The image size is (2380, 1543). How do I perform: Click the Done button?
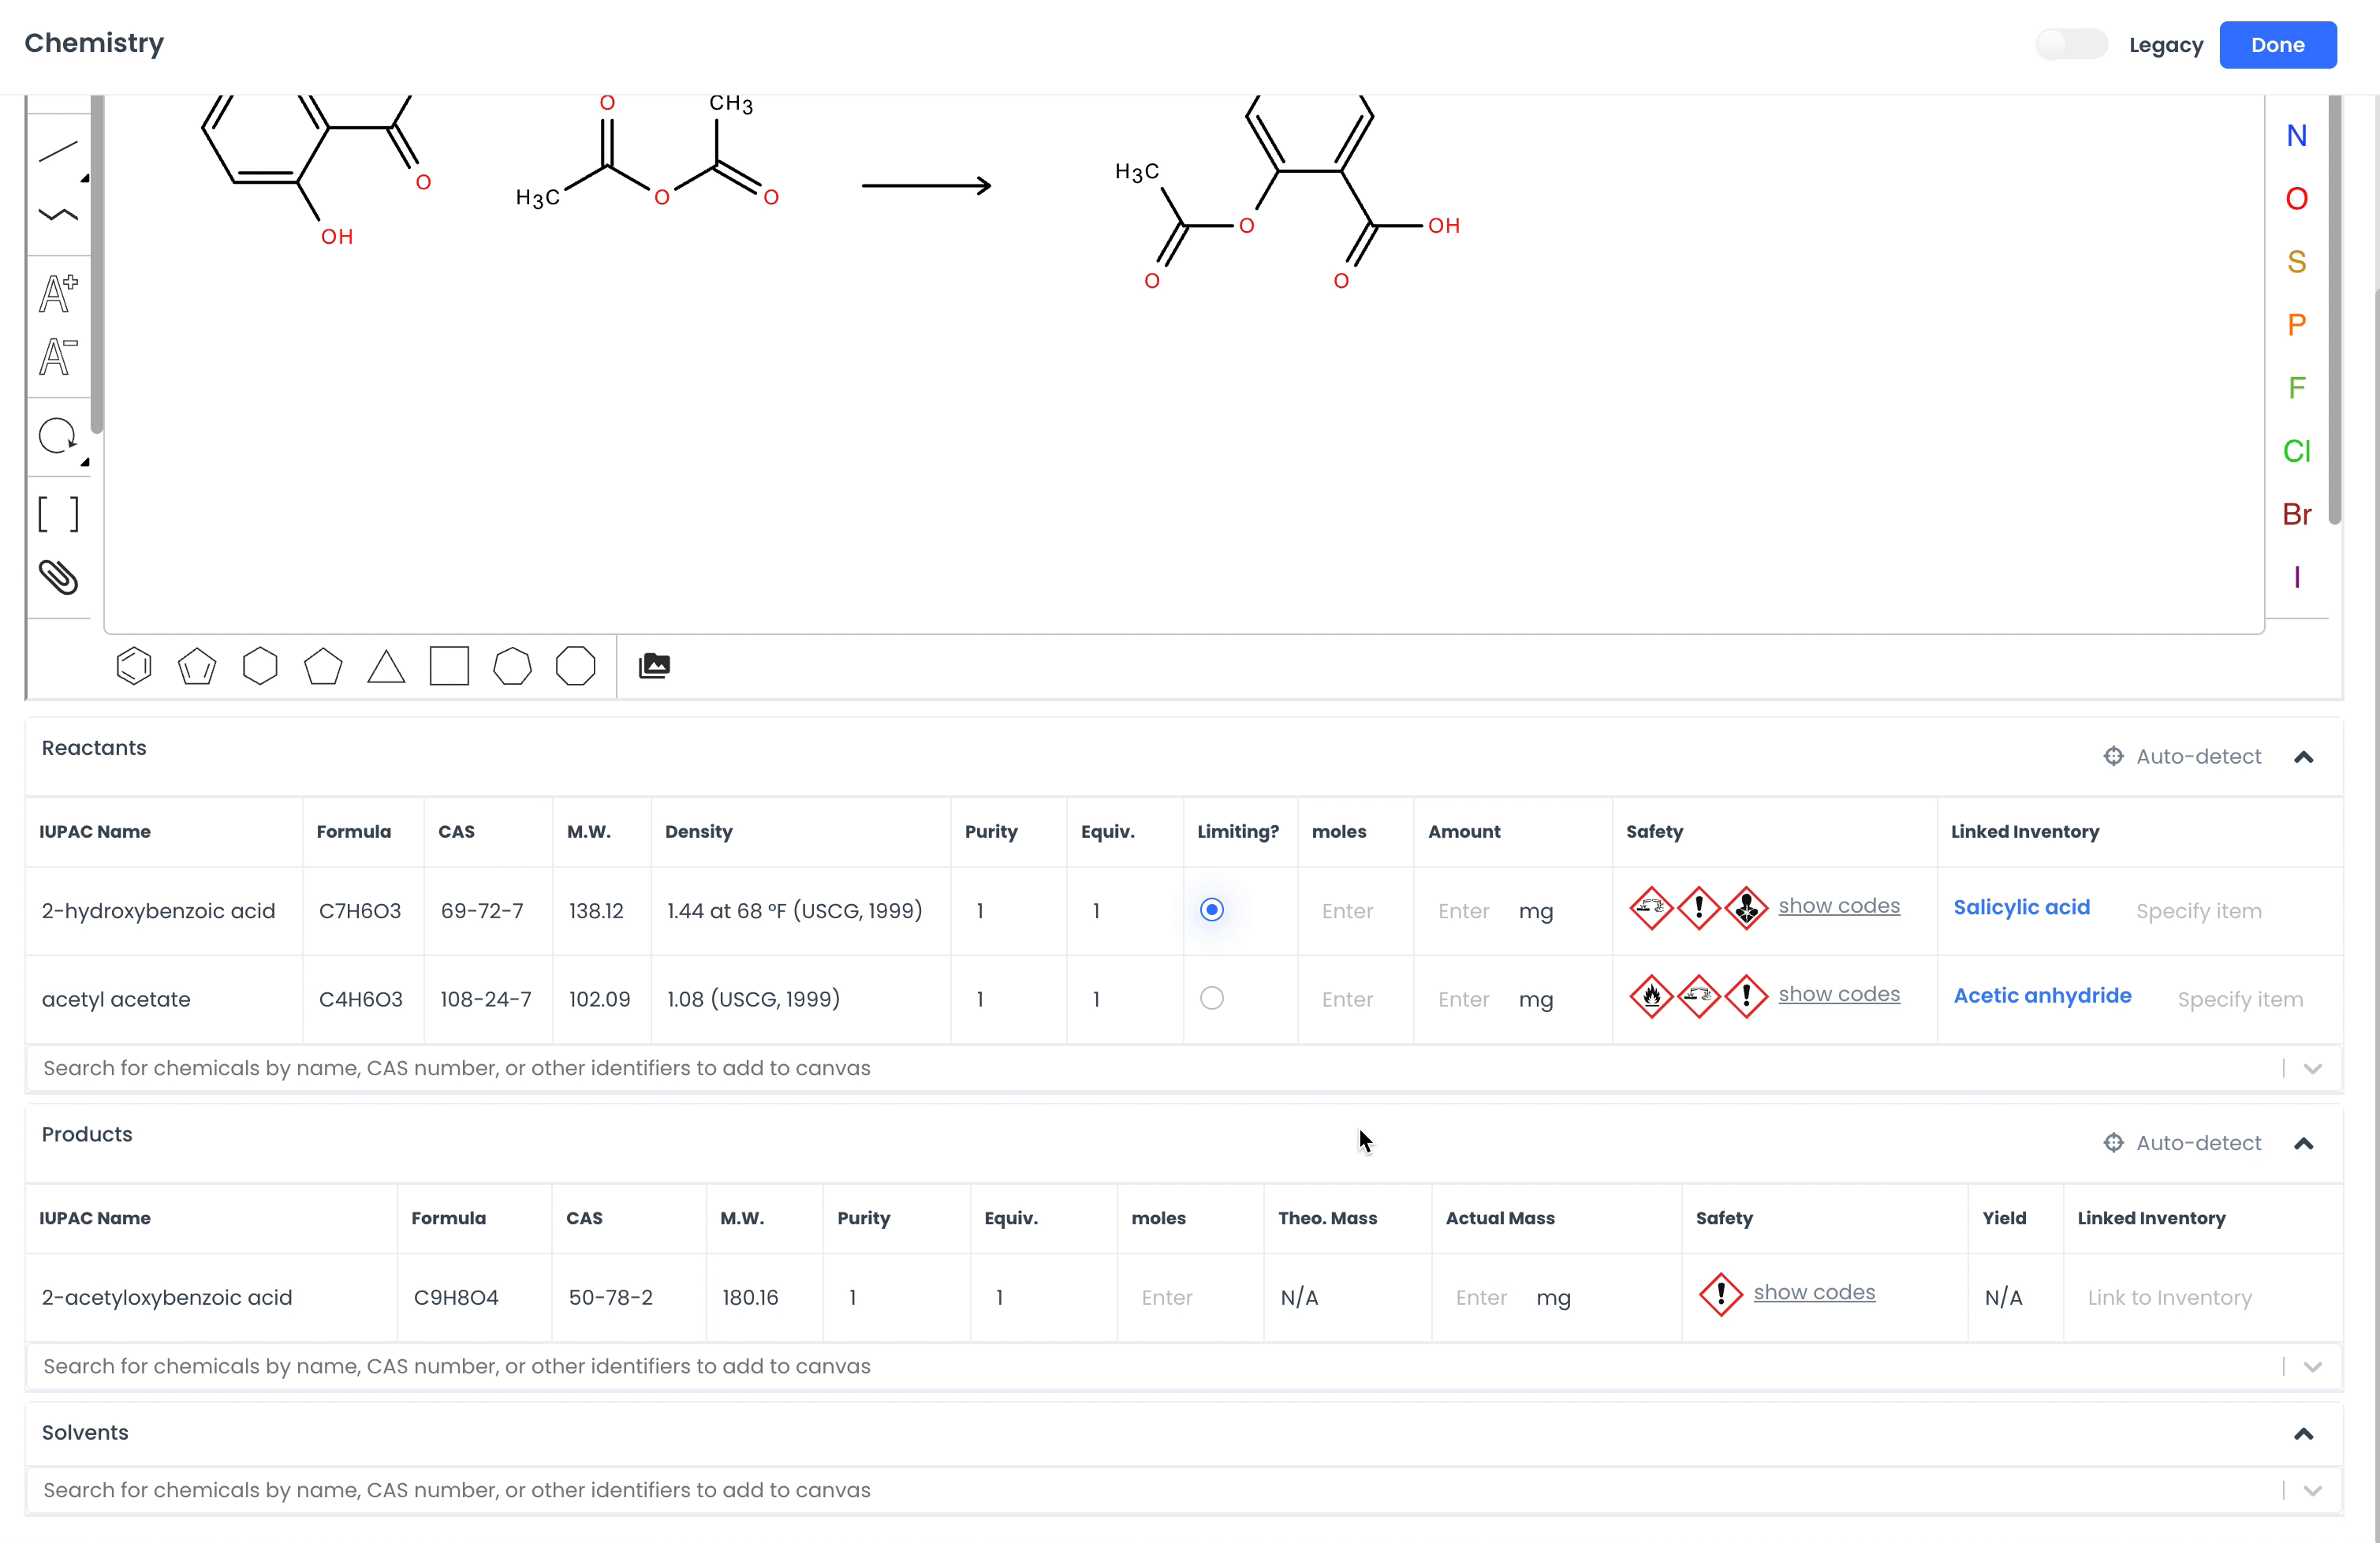2277,45
